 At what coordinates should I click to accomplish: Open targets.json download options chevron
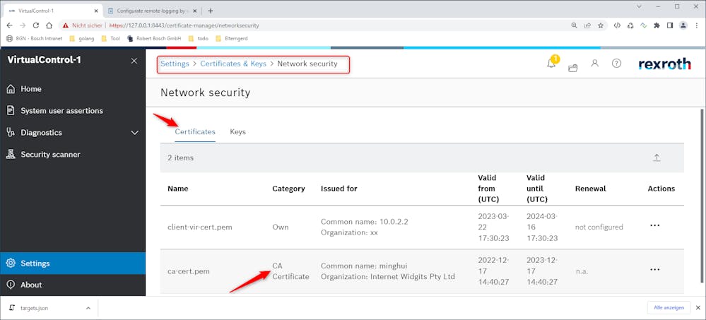coord(88,308)
